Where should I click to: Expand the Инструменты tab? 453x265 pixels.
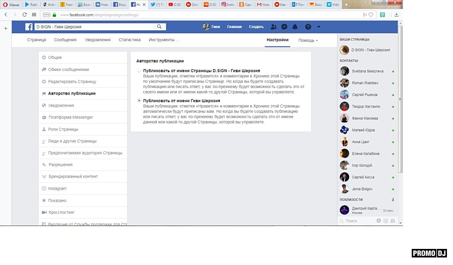(164, 40)
